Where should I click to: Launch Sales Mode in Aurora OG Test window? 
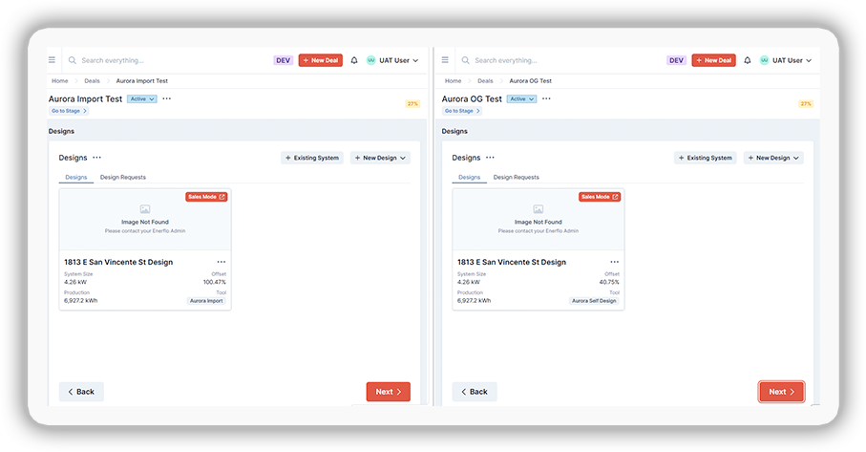(600, 197)
